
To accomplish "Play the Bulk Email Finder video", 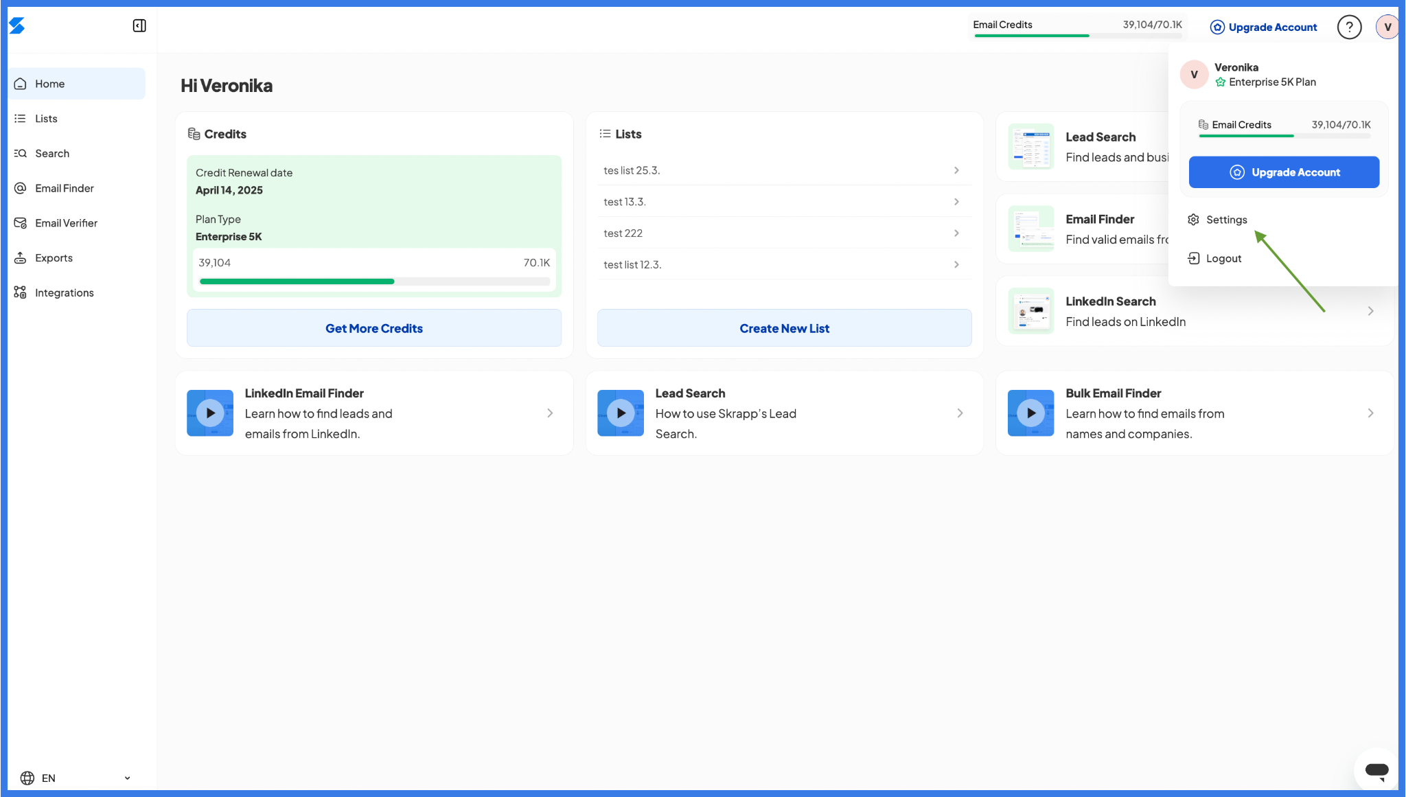I will pyautogui.click(x=1030, y=413).
